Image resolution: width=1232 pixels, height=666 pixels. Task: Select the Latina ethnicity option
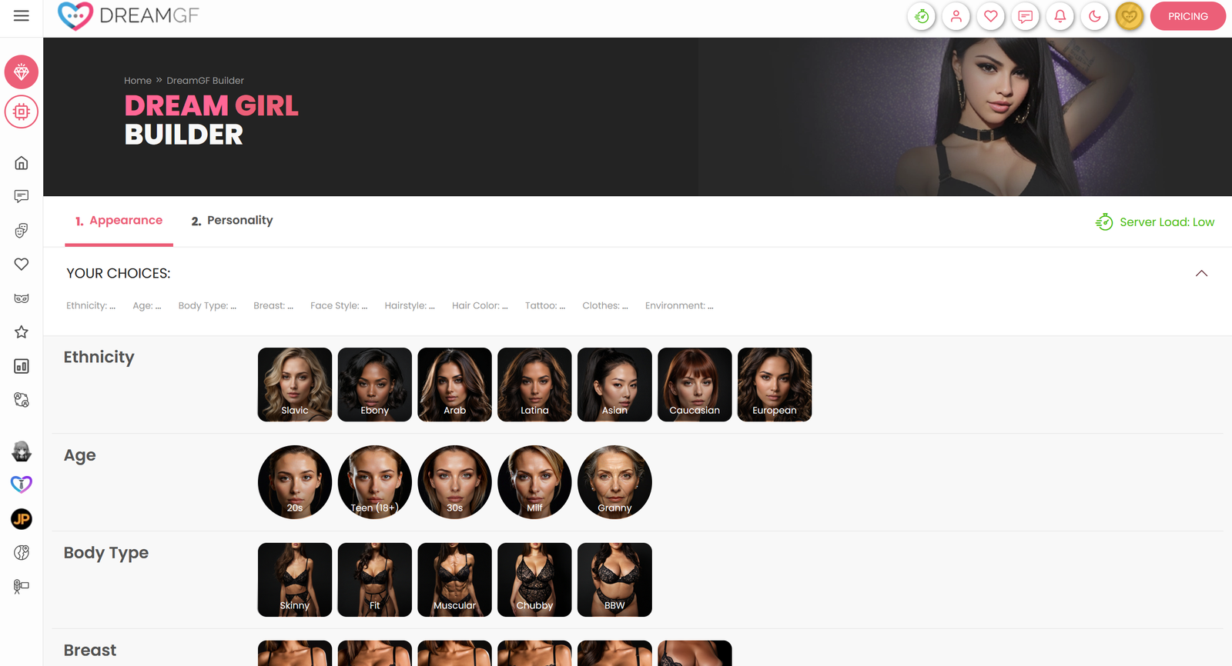(534, 385)
